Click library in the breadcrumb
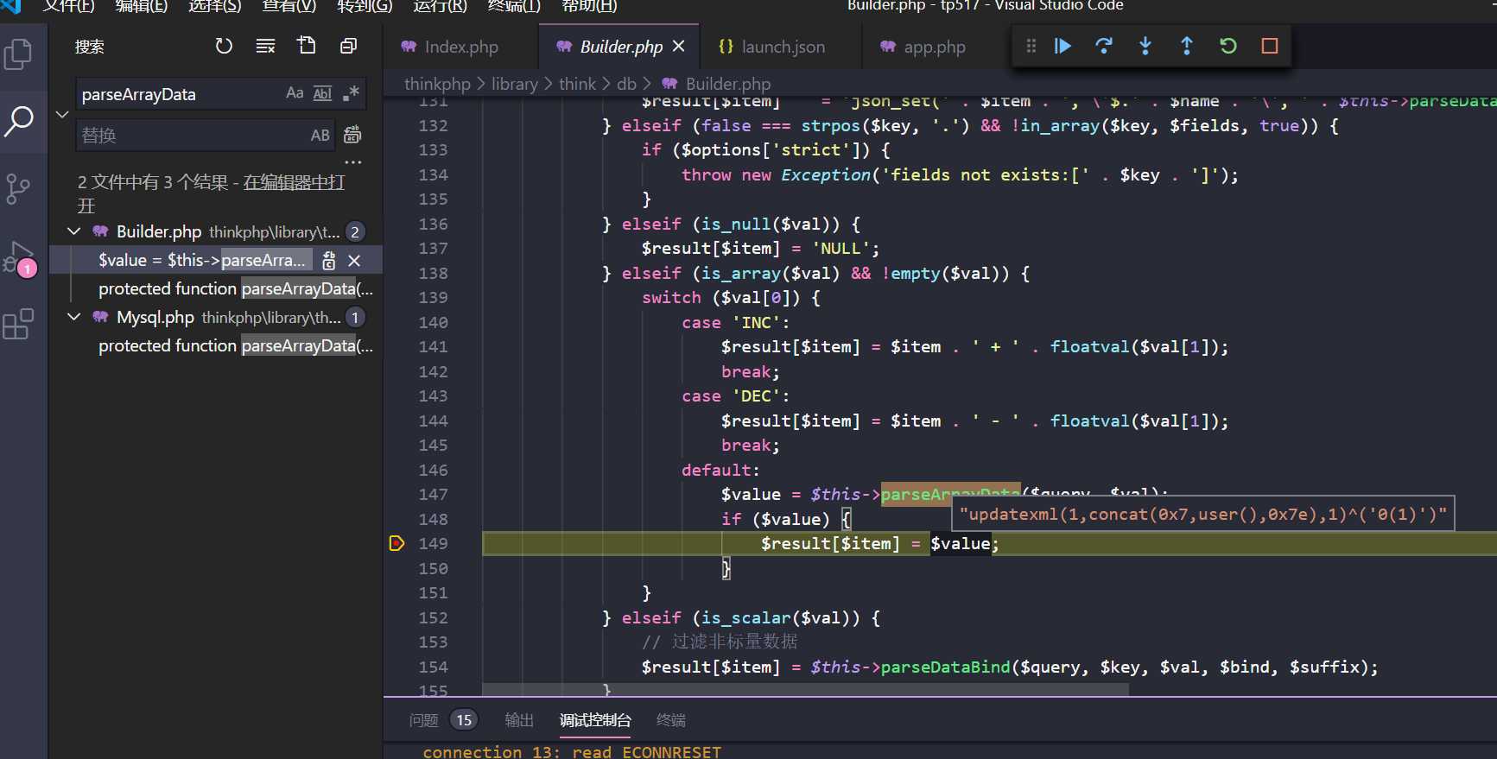This screenshot has height=759, width=1497. [x=515, y=84]
